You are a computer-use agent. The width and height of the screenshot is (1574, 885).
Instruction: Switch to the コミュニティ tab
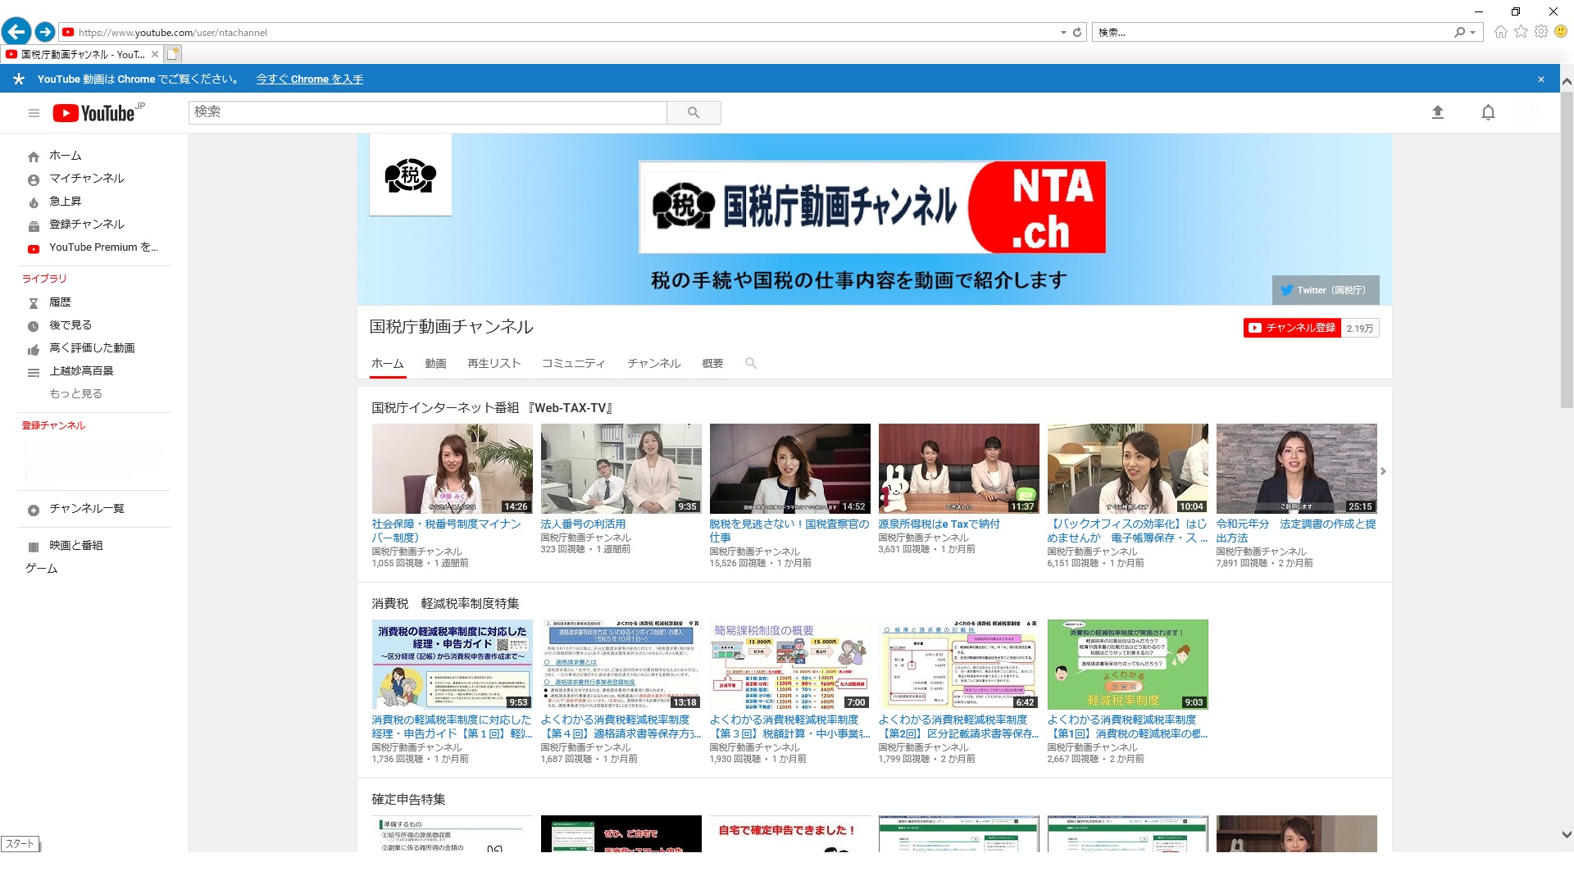[x=573, y=364]
